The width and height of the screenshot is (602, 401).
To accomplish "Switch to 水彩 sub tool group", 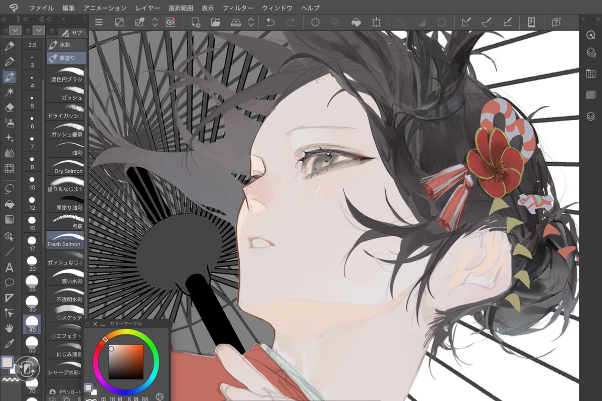I will [67, 45].
